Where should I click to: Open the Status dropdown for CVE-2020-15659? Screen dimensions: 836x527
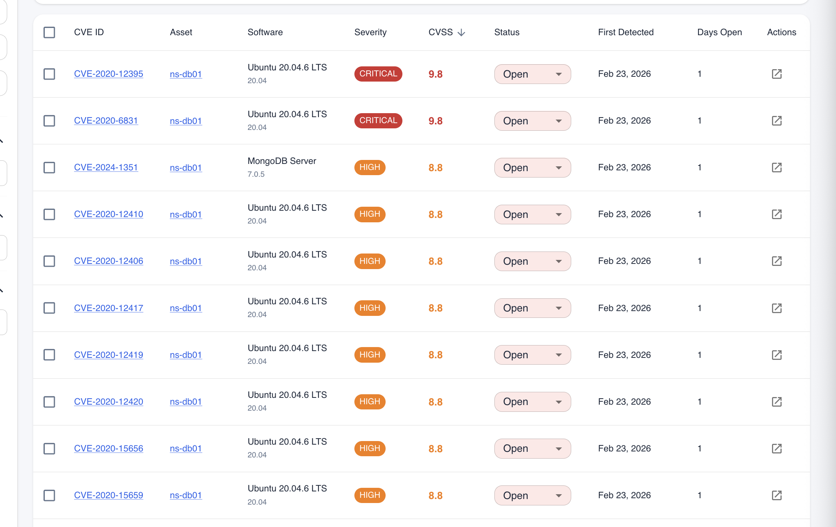click(x=532, y=495)
